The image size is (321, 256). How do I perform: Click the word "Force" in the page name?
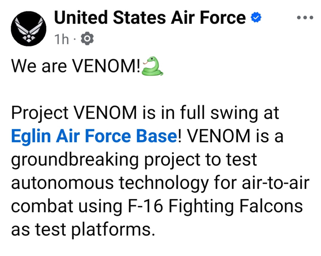tap(222, 18)
